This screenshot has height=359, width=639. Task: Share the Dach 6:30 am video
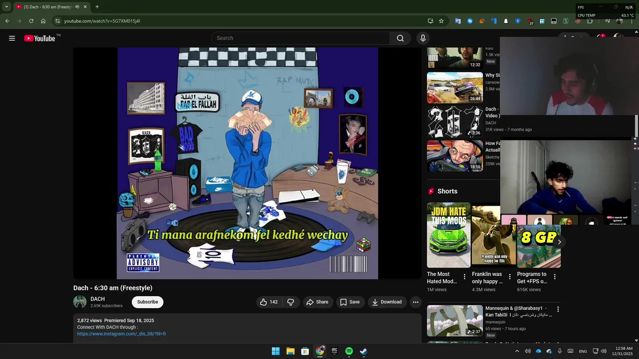tap(318, 302)
